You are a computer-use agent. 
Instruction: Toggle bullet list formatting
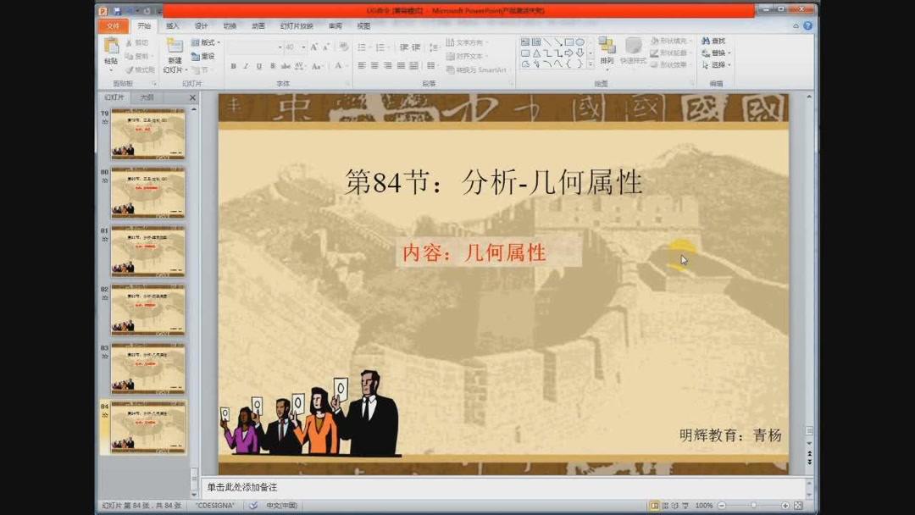click(360, 47)
